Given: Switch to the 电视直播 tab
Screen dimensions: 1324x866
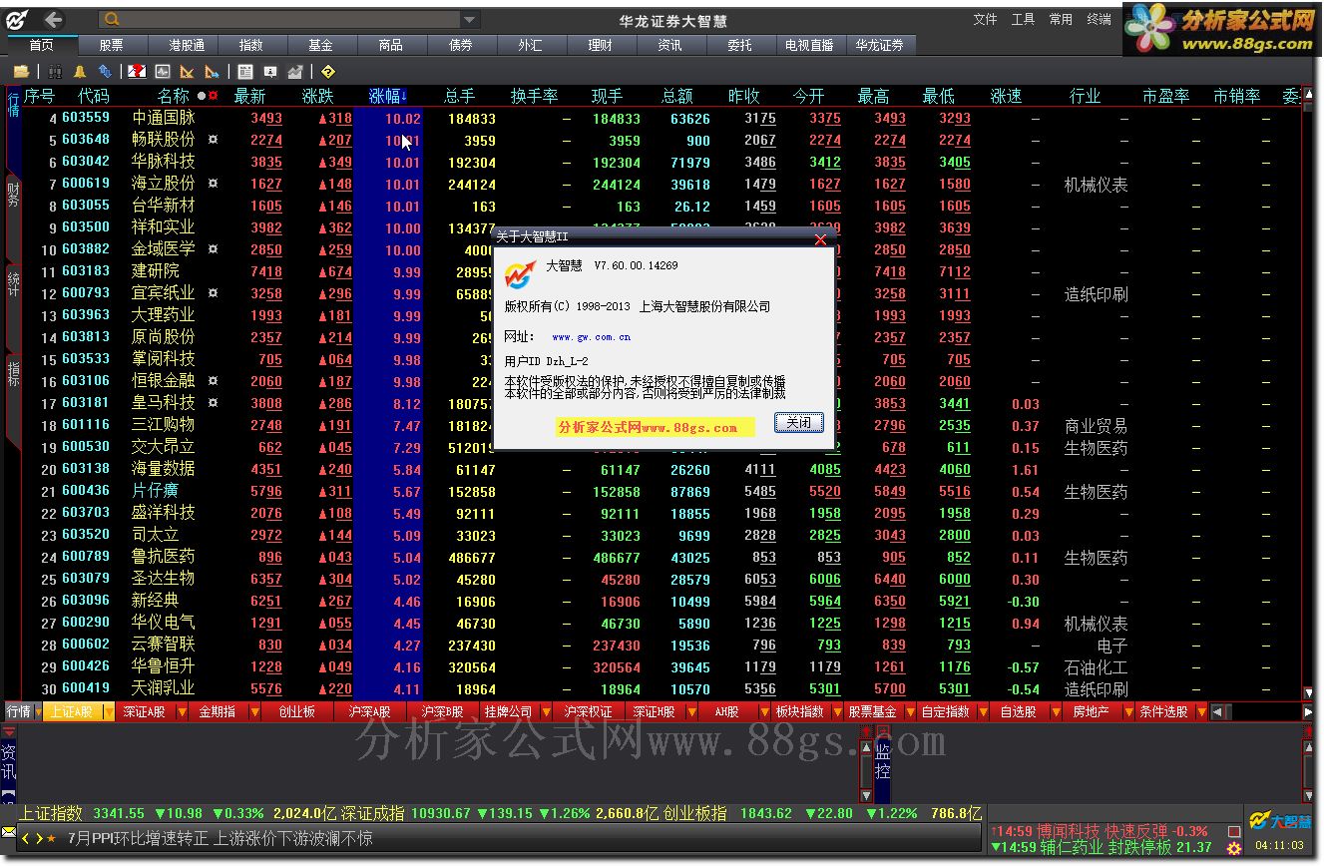Looking at the screenshot, I should point(809,45).
